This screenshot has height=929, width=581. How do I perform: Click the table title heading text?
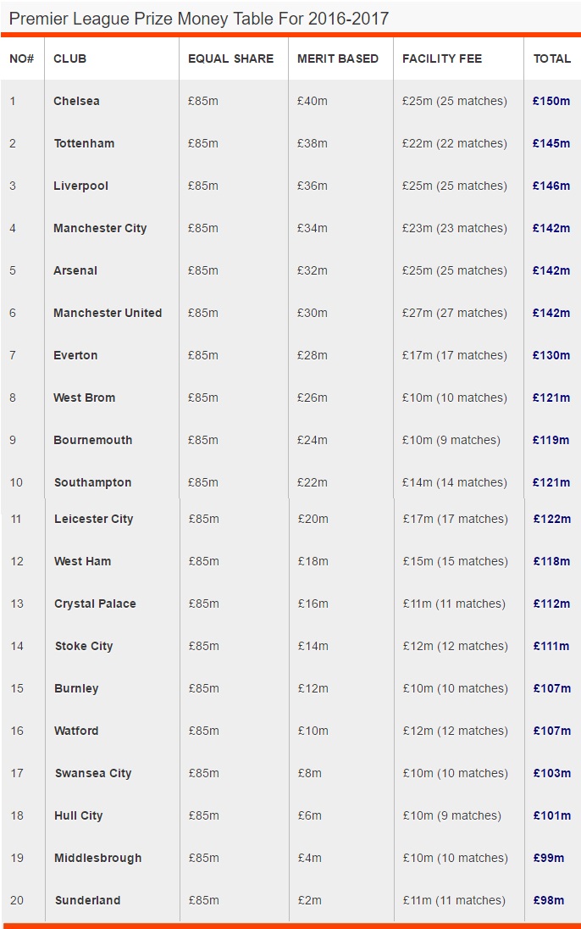pyautogui.click(x=199, y=19)
